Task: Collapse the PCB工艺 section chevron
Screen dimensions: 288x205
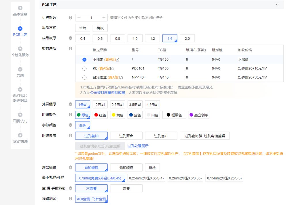Action: [277, 5]
